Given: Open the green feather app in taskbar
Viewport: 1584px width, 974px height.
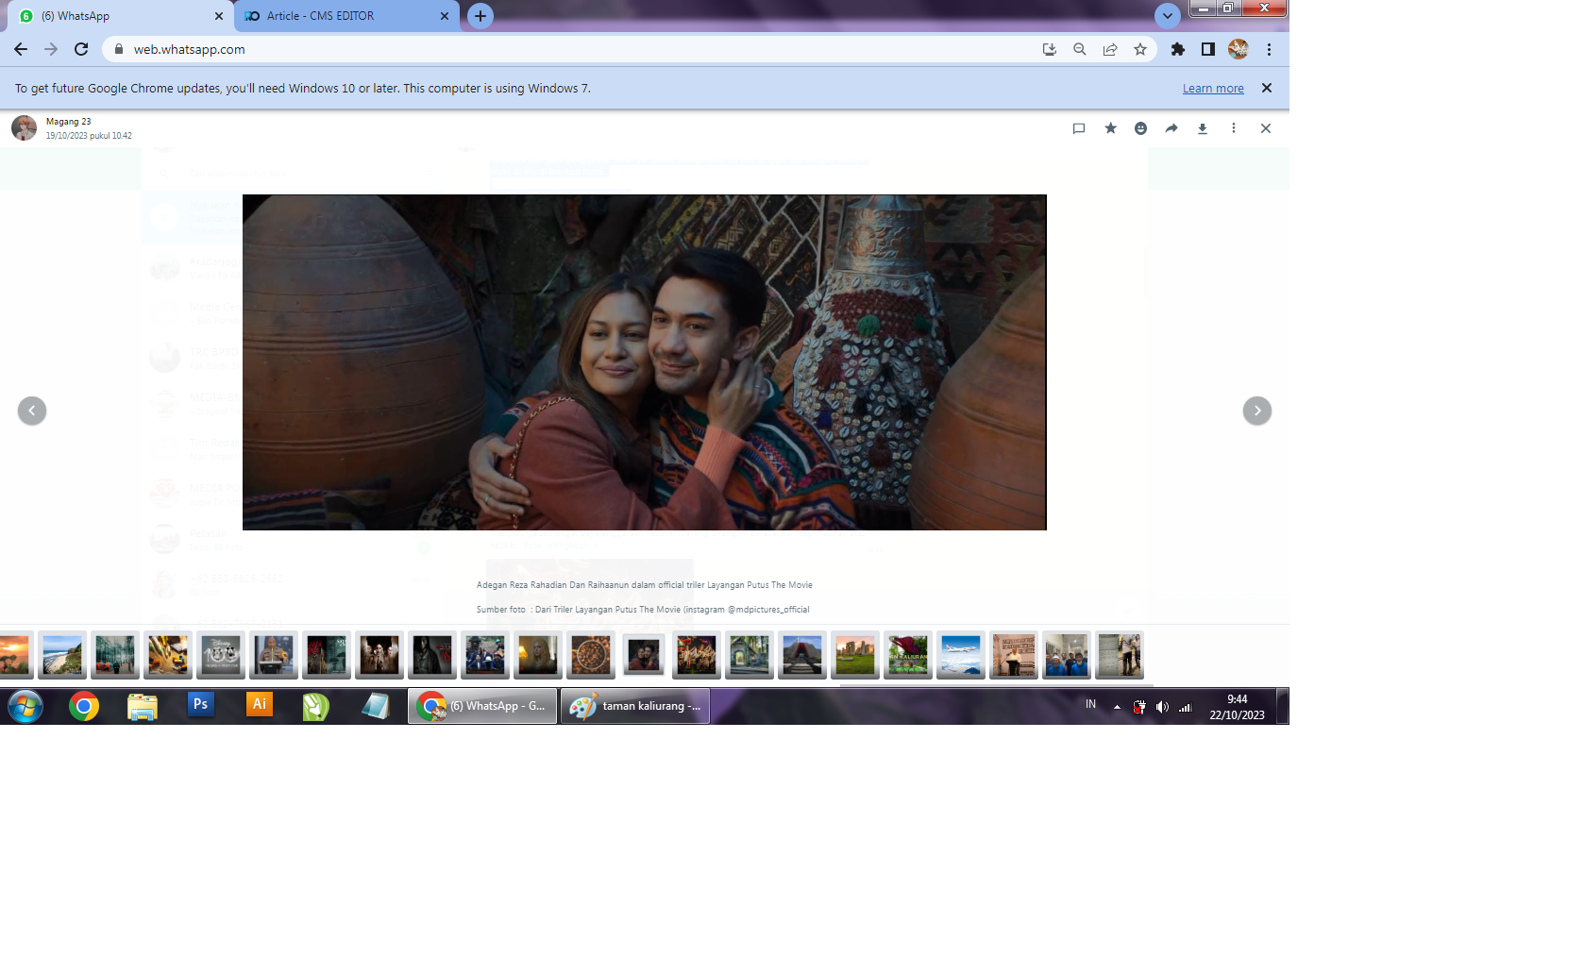Looking at the screenshot, I should click(316, 706).
